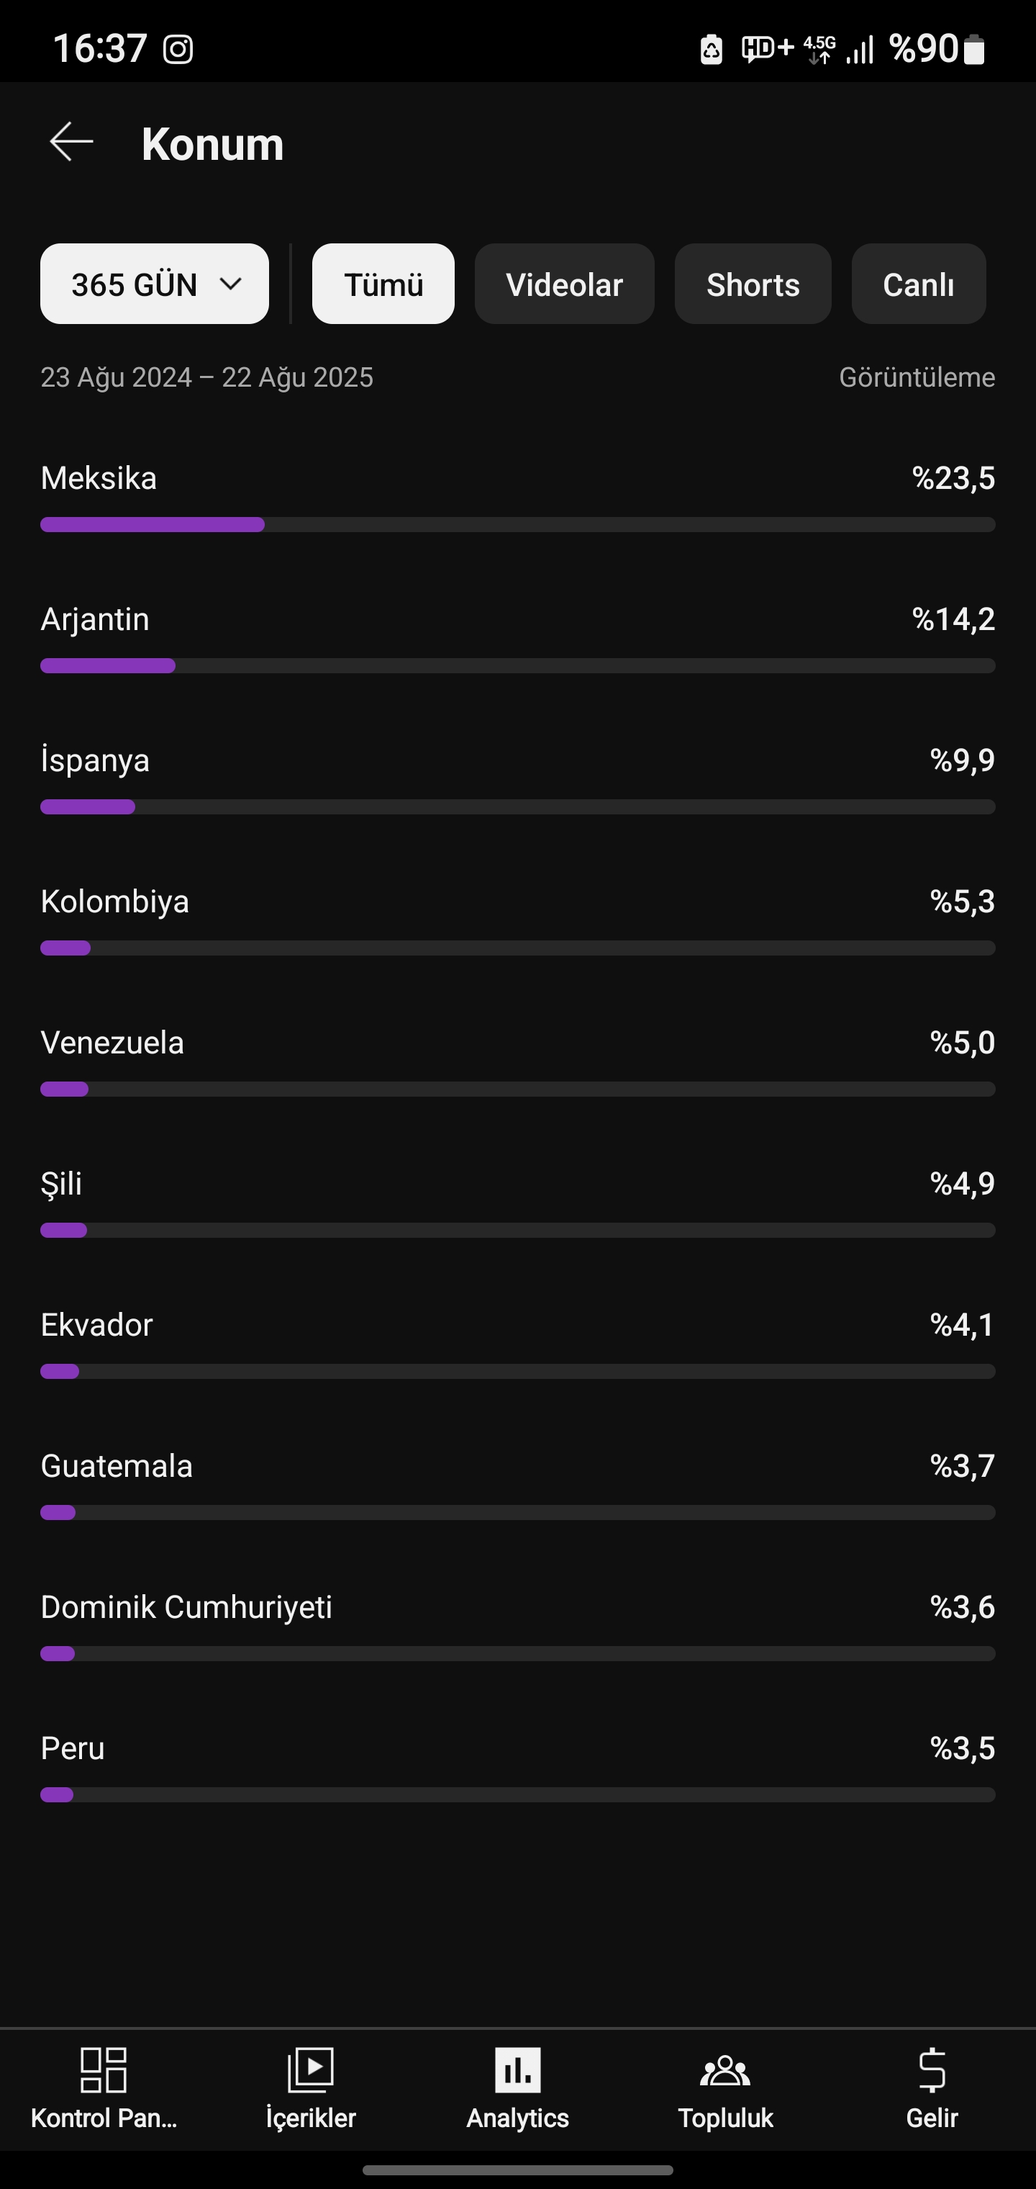Open the Topluluk community icon
Viewport: 1036px width, 2189px height.
tap(725, 2071)
